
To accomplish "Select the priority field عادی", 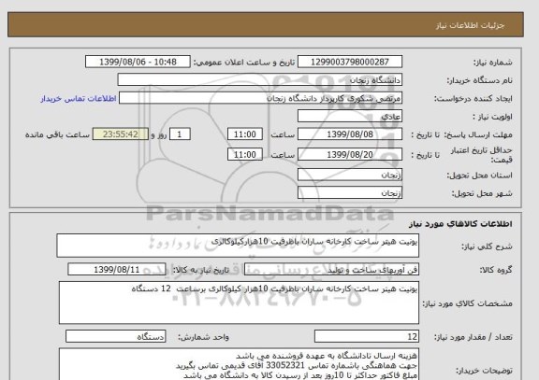I will coord(350,117).
